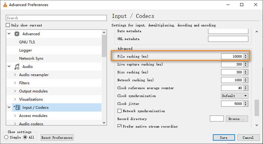Image resolution: width=263 pixels, height=144 pixels.
Task: Select the Audio resampler entry
Action: (x=34, y=75)
